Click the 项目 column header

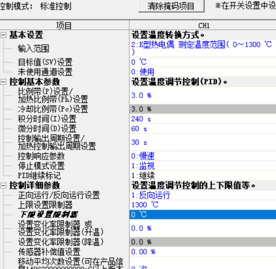click(x=64, y=26)
